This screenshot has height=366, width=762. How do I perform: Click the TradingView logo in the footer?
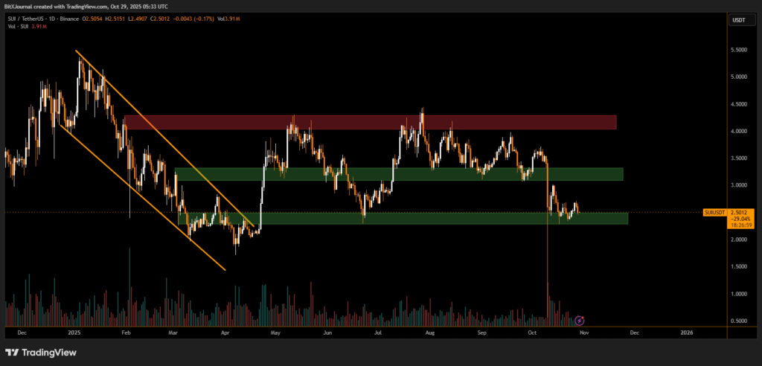(37, 352)
